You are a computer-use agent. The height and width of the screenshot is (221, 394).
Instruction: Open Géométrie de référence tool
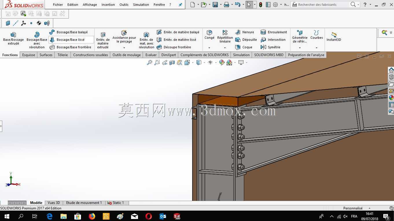[300, 36]
